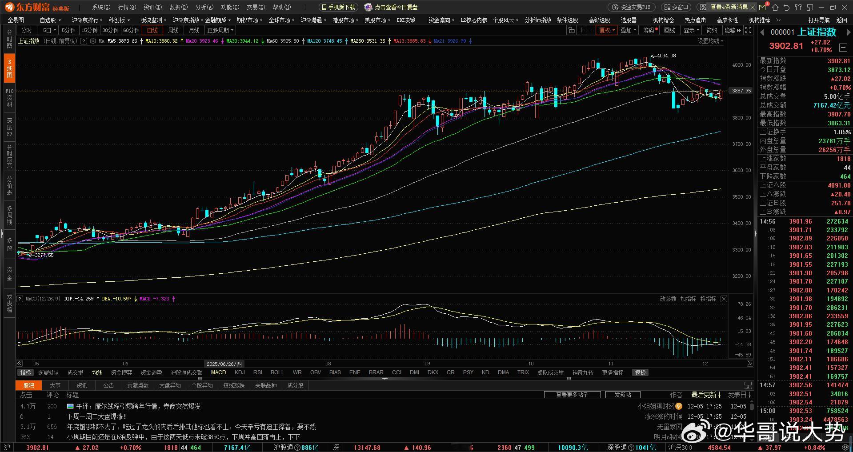The width and height of the screenshot is (853, 452).
Task: Jump to chart end with right double-arrow
Action: pos(750,363)
